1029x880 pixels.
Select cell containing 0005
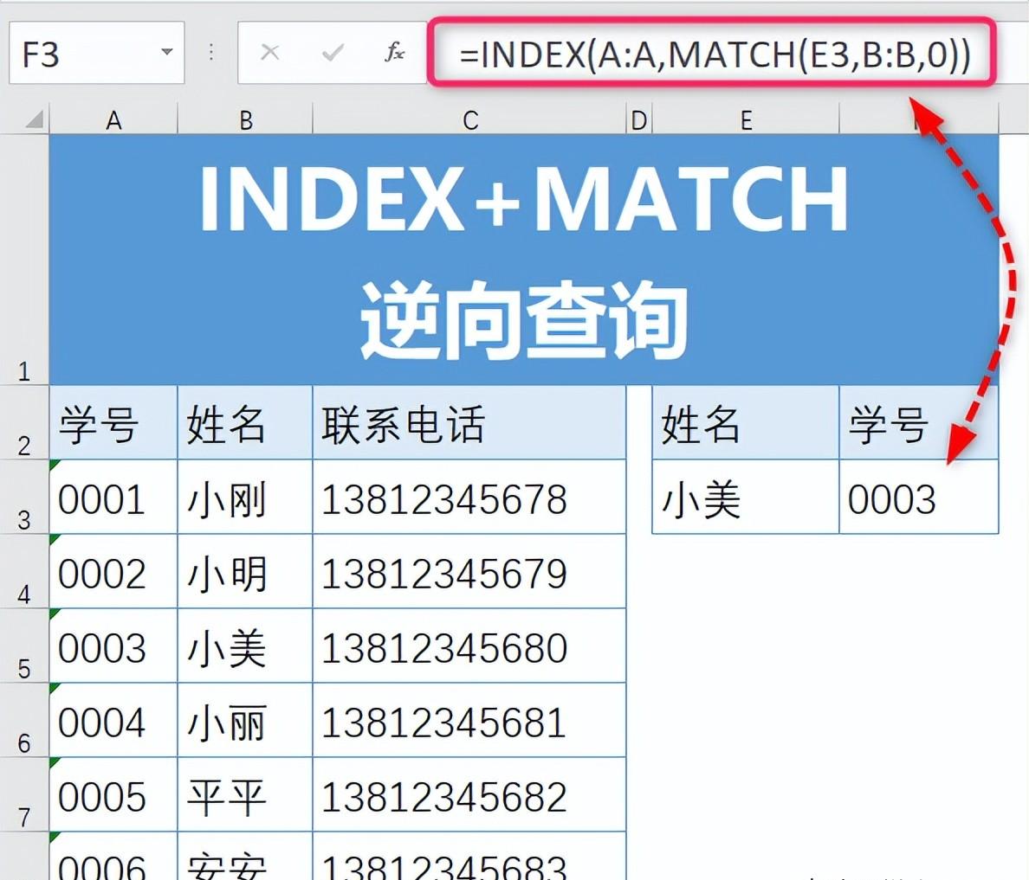(113, 794)
